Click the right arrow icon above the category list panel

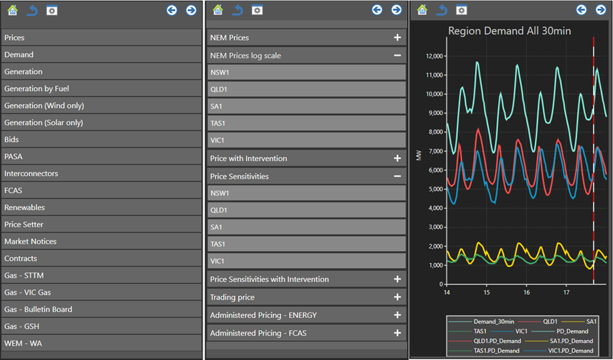coord(191,10)
